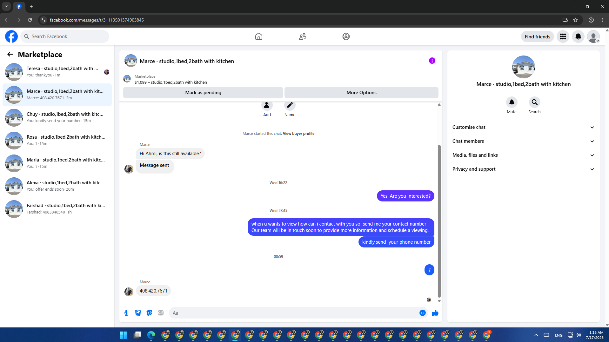609x342 pixels.
Task: Open conversation information purple icon
Action: pyautogui.click(x=432, y=61)
